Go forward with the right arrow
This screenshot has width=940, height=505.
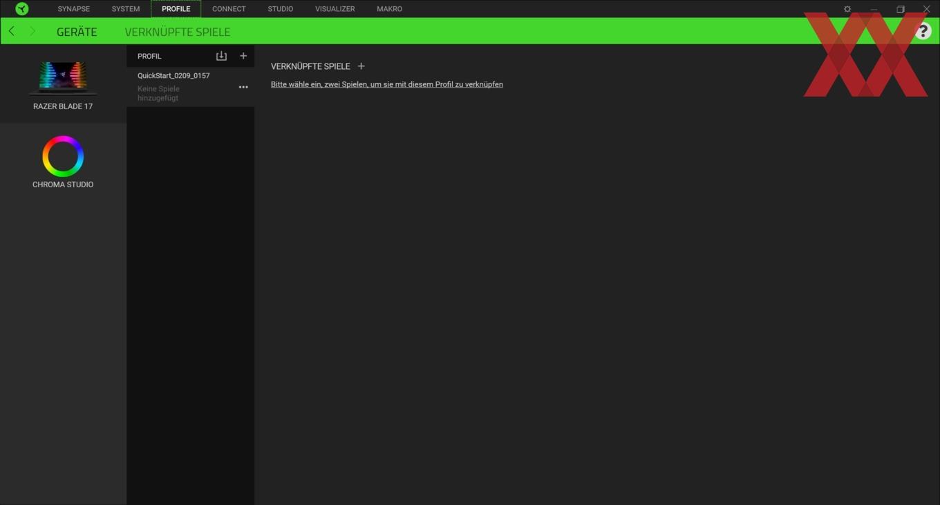pyautogui.click(x=32, y=31)
